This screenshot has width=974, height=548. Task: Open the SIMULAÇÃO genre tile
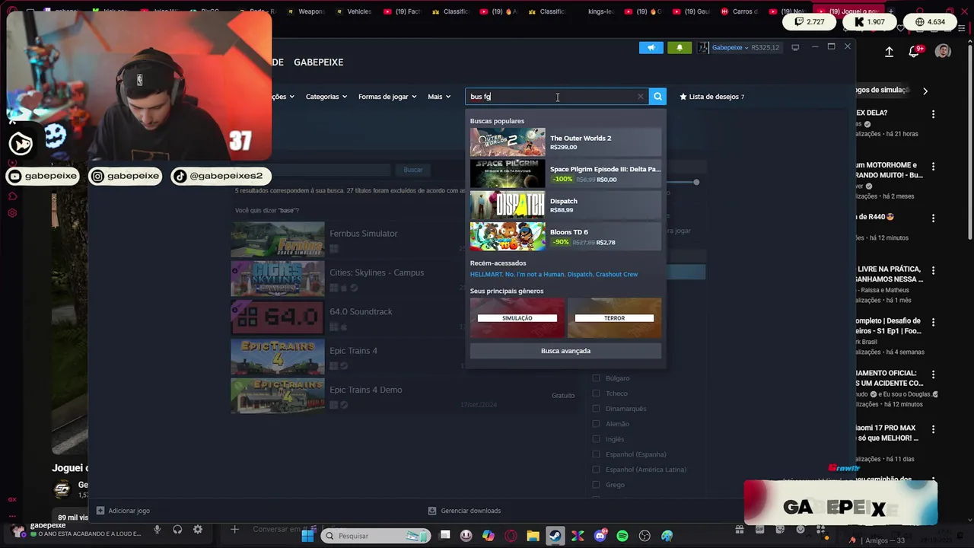pyautogui.click(x=517, y=317)
